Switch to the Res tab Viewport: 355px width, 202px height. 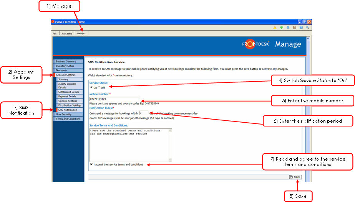pos(55,33)
